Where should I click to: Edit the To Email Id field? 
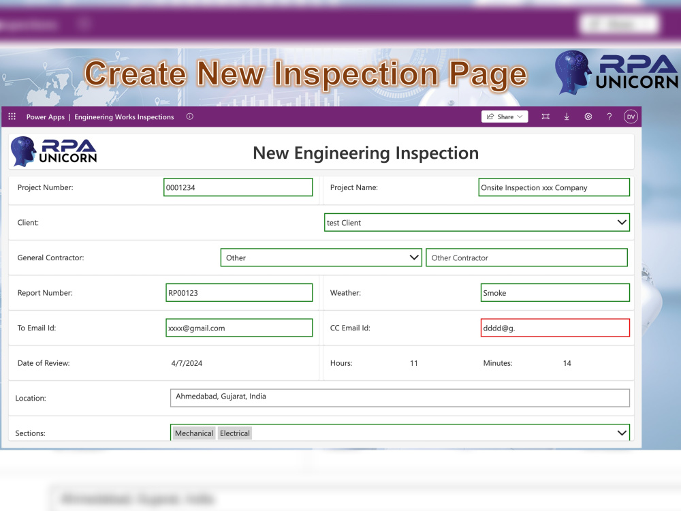click(x=239, y=328)
